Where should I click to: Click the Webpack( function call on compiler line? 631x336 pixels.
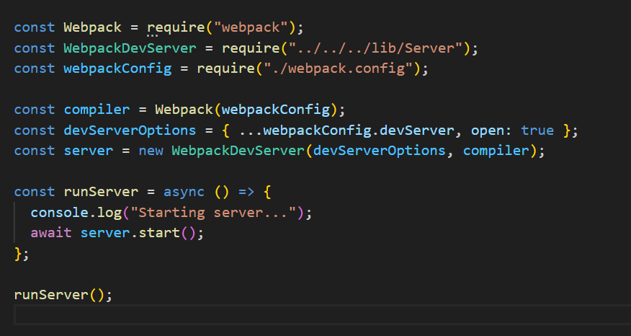(184, 110)
